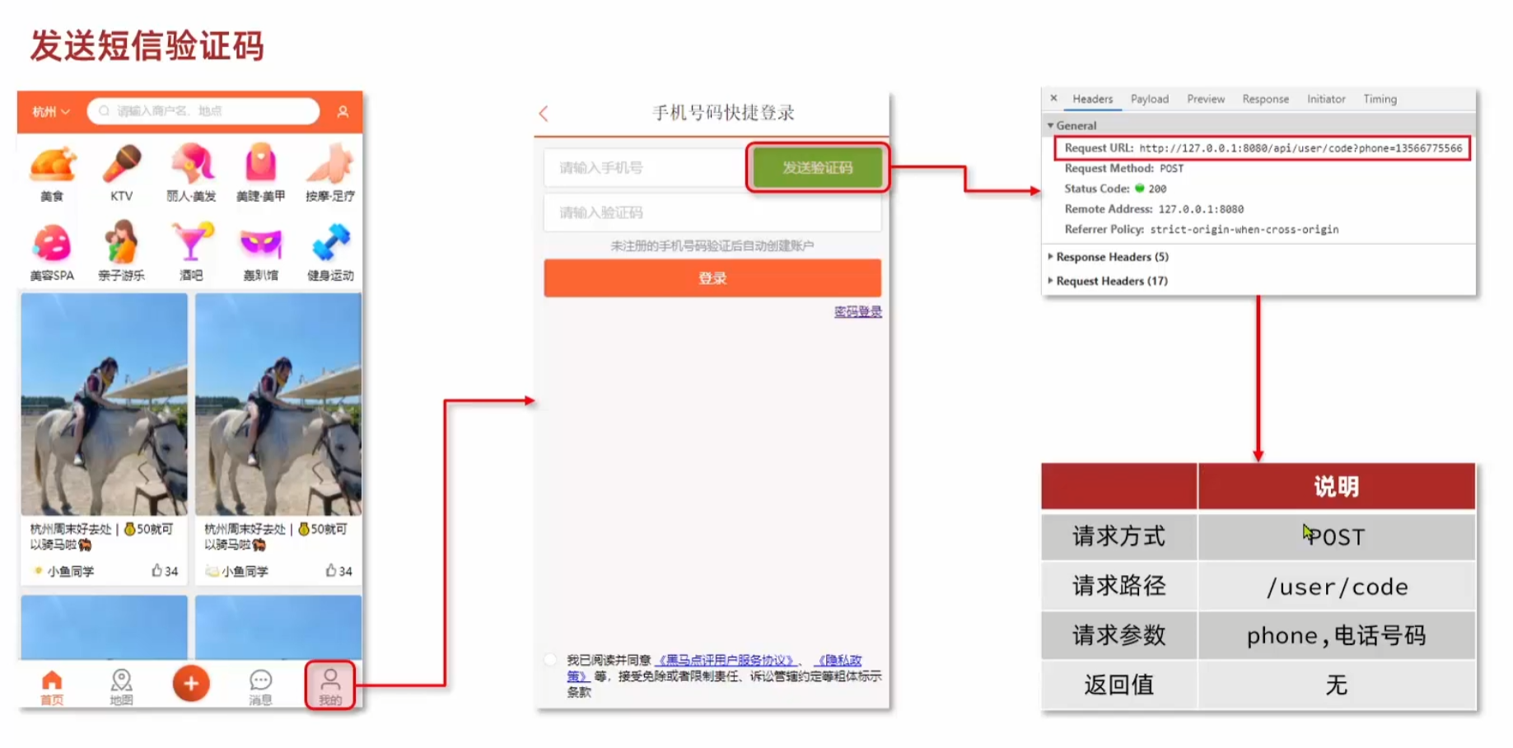Screen dimensions: 1513x748
Task: Open the first horse riding post thumbnail
Action: point(105,404)
